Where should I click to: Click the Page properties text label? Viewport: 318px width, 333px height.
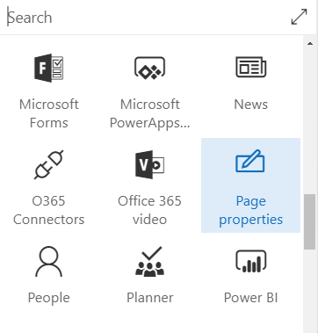coord(251,210)
